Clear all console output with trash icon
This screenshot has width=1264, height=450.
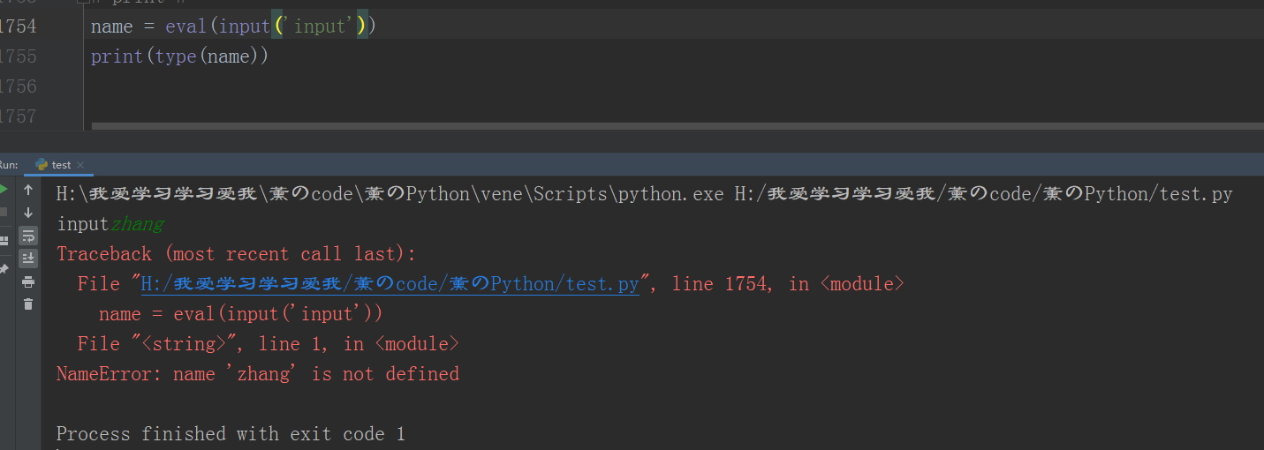(x=28, y=304)
